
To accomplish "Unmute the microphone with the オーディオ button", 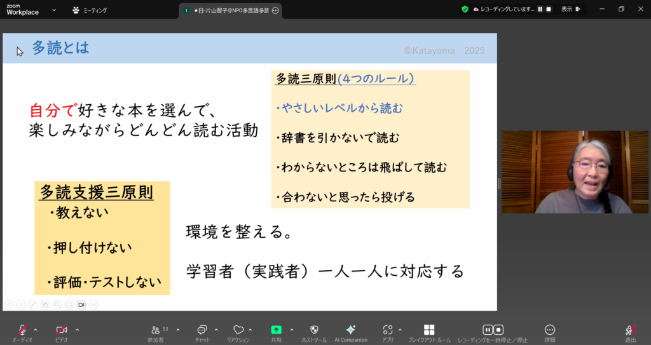I will pos(22,330).
